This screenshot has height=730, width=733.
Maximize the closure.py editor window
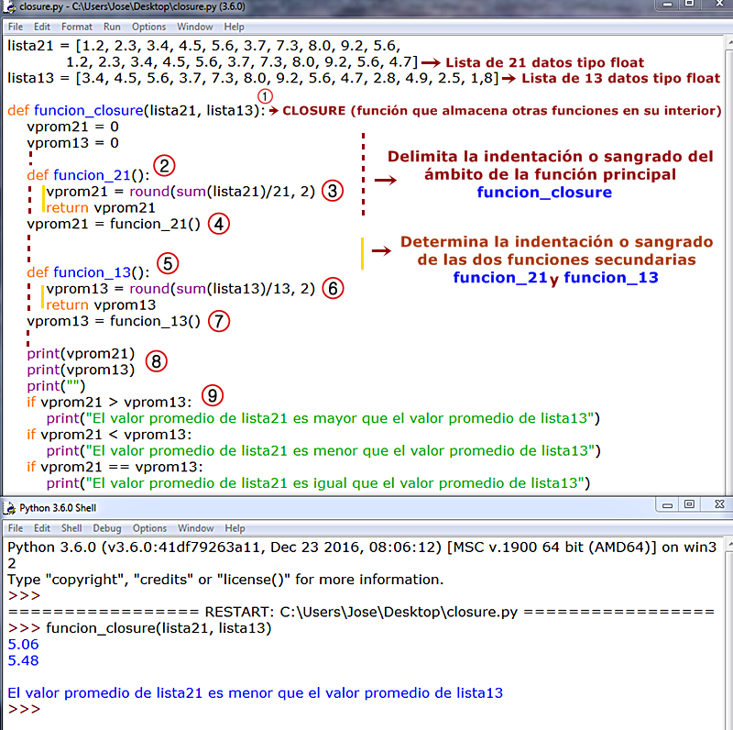(689, 4)
